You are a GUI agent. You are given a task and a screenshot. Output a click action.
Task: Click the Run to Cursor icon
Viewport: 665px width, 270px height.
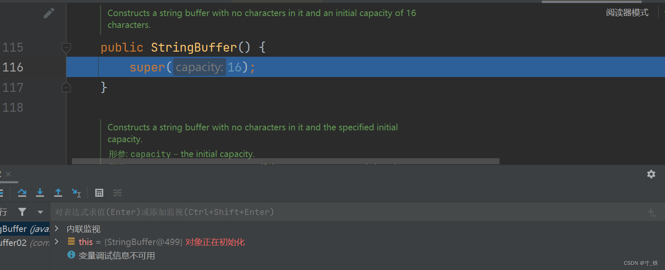[76, 193]
